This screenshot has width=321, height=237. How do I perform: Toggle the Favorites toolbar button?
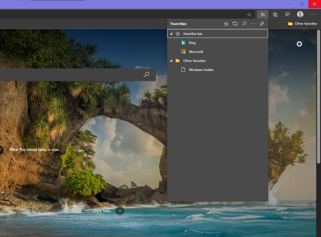(263, 14)
